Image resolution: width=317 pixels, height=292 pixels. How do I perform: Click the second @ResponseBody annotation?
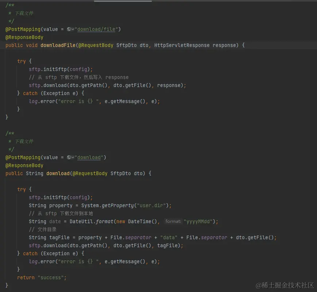click(24, 165)
